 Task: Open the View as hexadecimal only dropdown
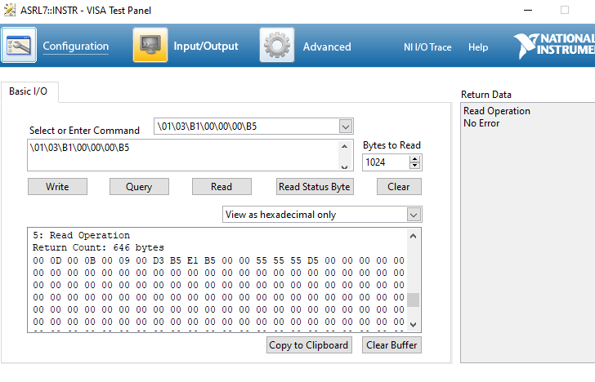[x=414, y=215]
